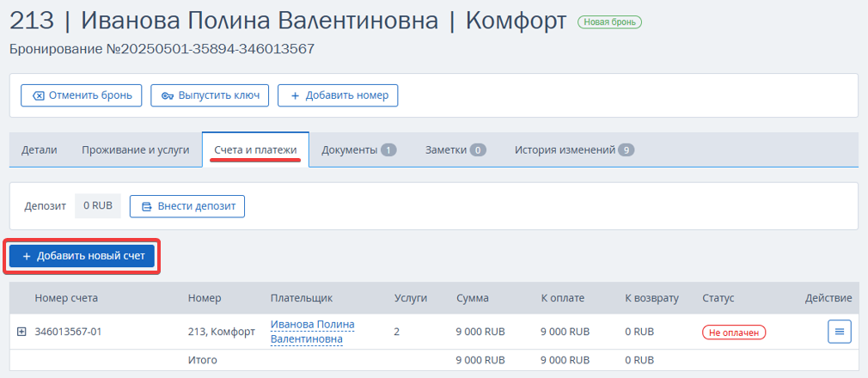Image resolution: width=868 pixels, height=378 pixels.
Task: Click the 'Действие' column header
Action: coord(828,298)
